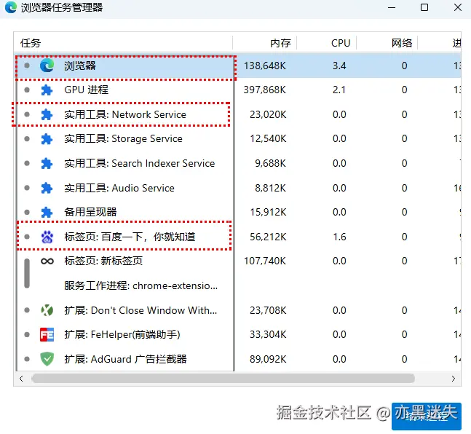The height and width of the screenshot is (434, 471).
Task: Click the Edge icon in the 浏览器 row
Action: 47,66
